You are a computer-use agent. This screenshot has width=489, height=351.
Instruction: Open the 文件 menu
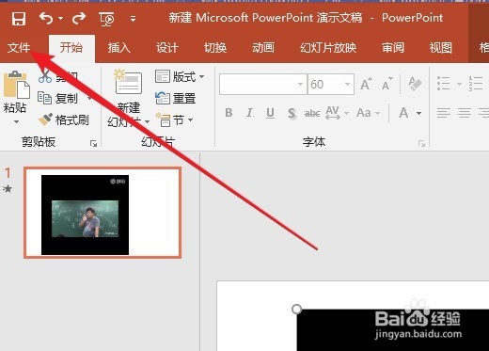pos(19,48)
